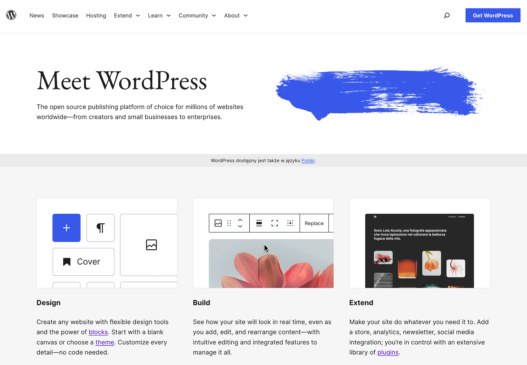This screenshot has height=365, width=527.
Task: Click the Get WordPress button
Action: point(493,15)
